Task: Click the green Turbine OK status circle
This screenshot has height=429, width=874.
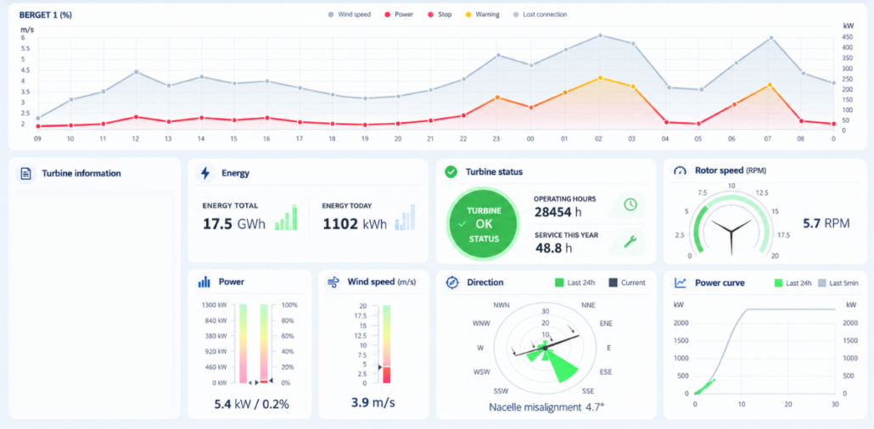Action: 483,224
